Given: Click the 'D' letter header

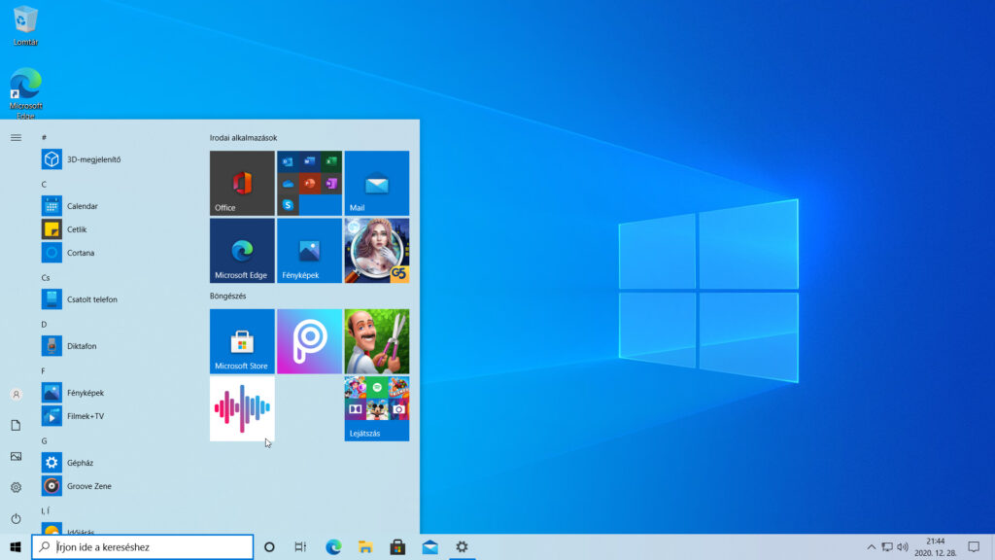Looking at the screenshot, I should point(44,325).
